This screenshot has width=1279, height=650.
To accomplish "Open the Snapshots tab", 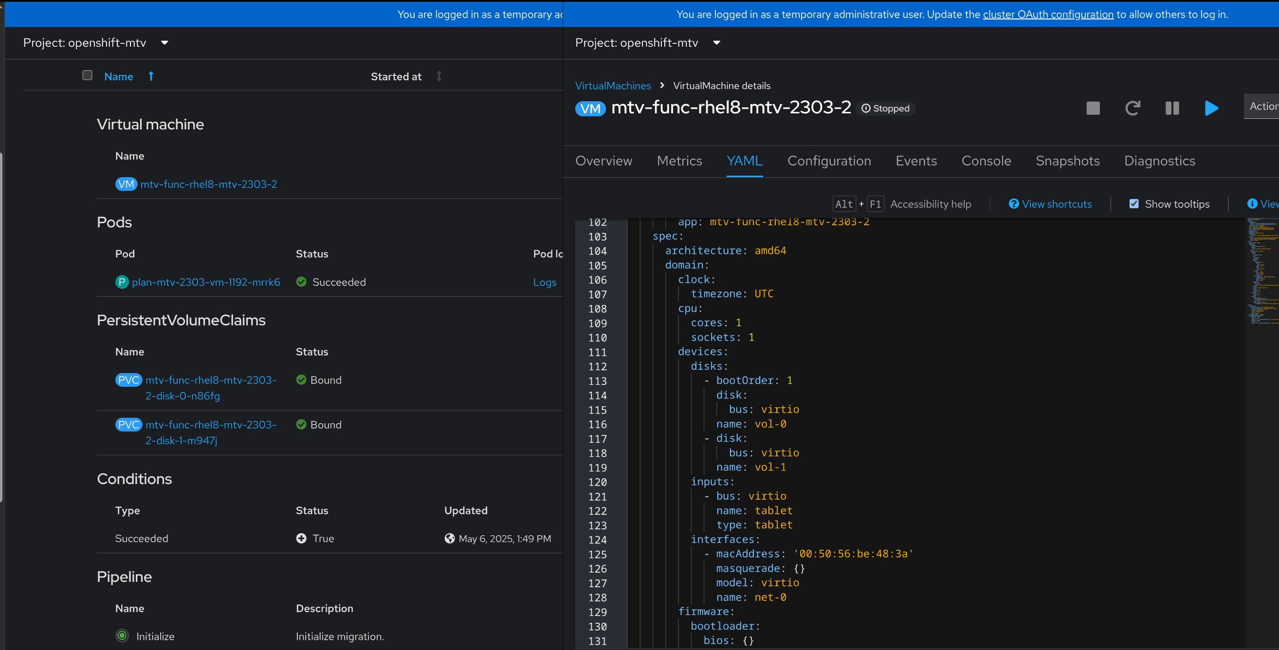I will point(1067,161).
